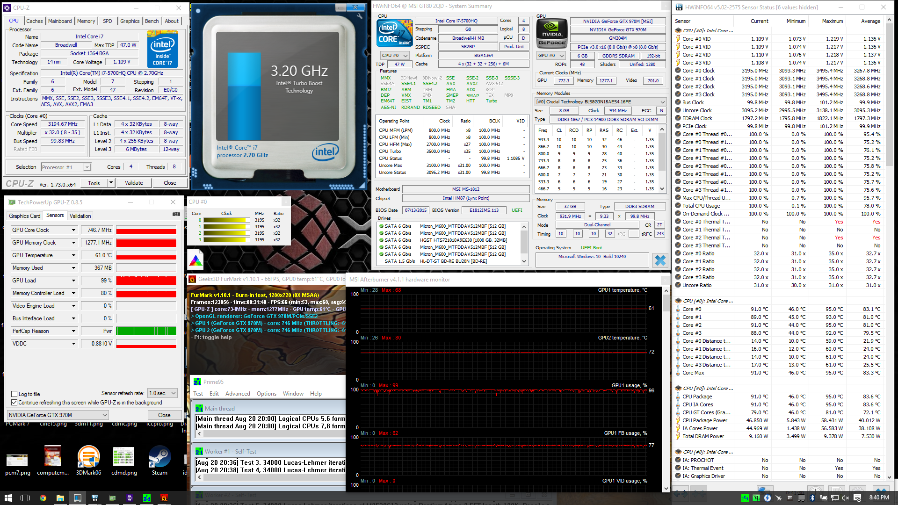Open the Advanced menu in Prime95
The height and width of the screenshot is (505, 898).
coord(238,394)
